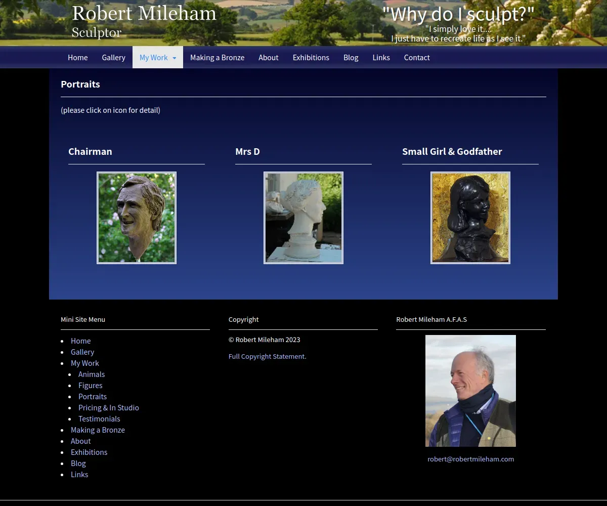
Task: Open the Chairman portrait thumbnail
Action: click(x=137, y=218)
